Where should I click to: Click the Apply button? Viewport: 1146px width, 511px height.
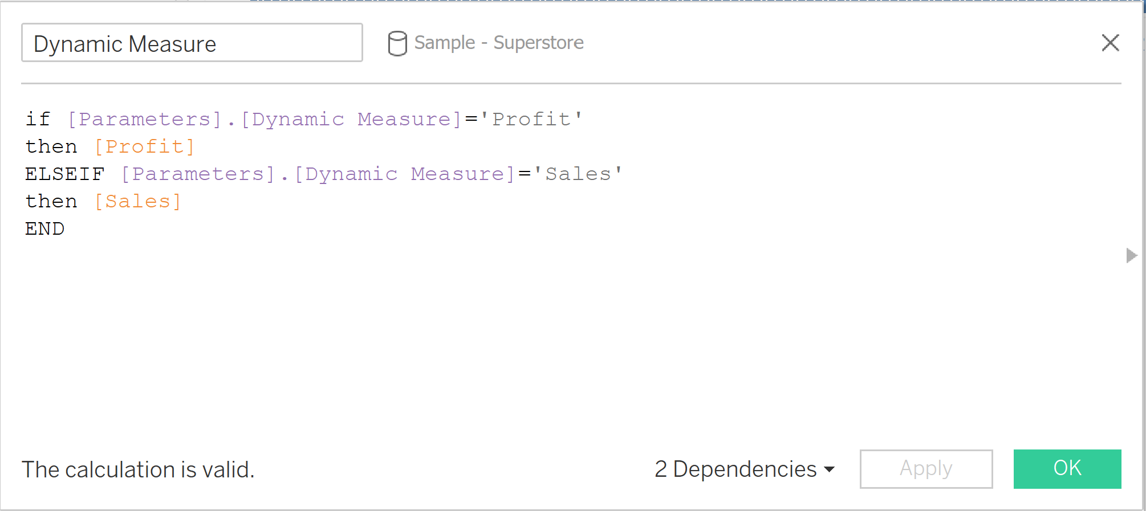click(x=925, y=469)
